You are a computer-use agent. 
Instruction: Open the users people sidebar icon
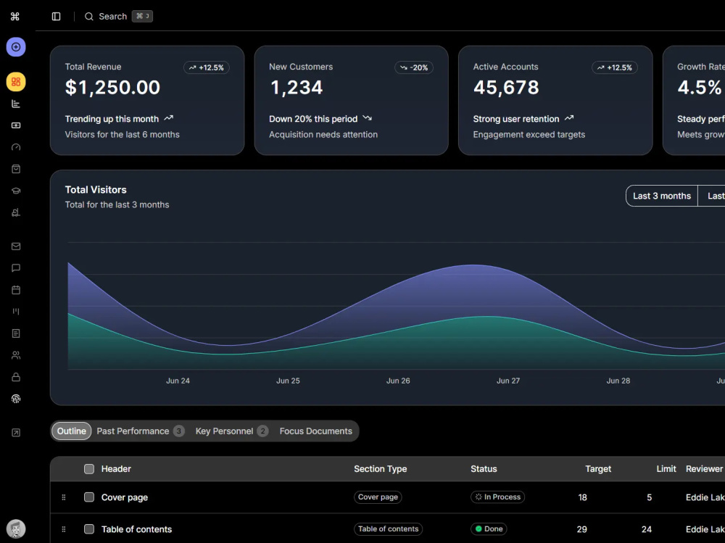point(16,355)
